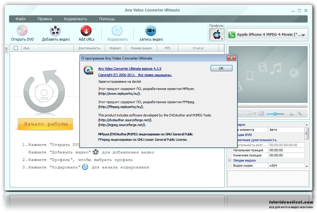Maximize the Any Video Converter window
This screenshot has height=213, width=317.
[x=300, y=11]
